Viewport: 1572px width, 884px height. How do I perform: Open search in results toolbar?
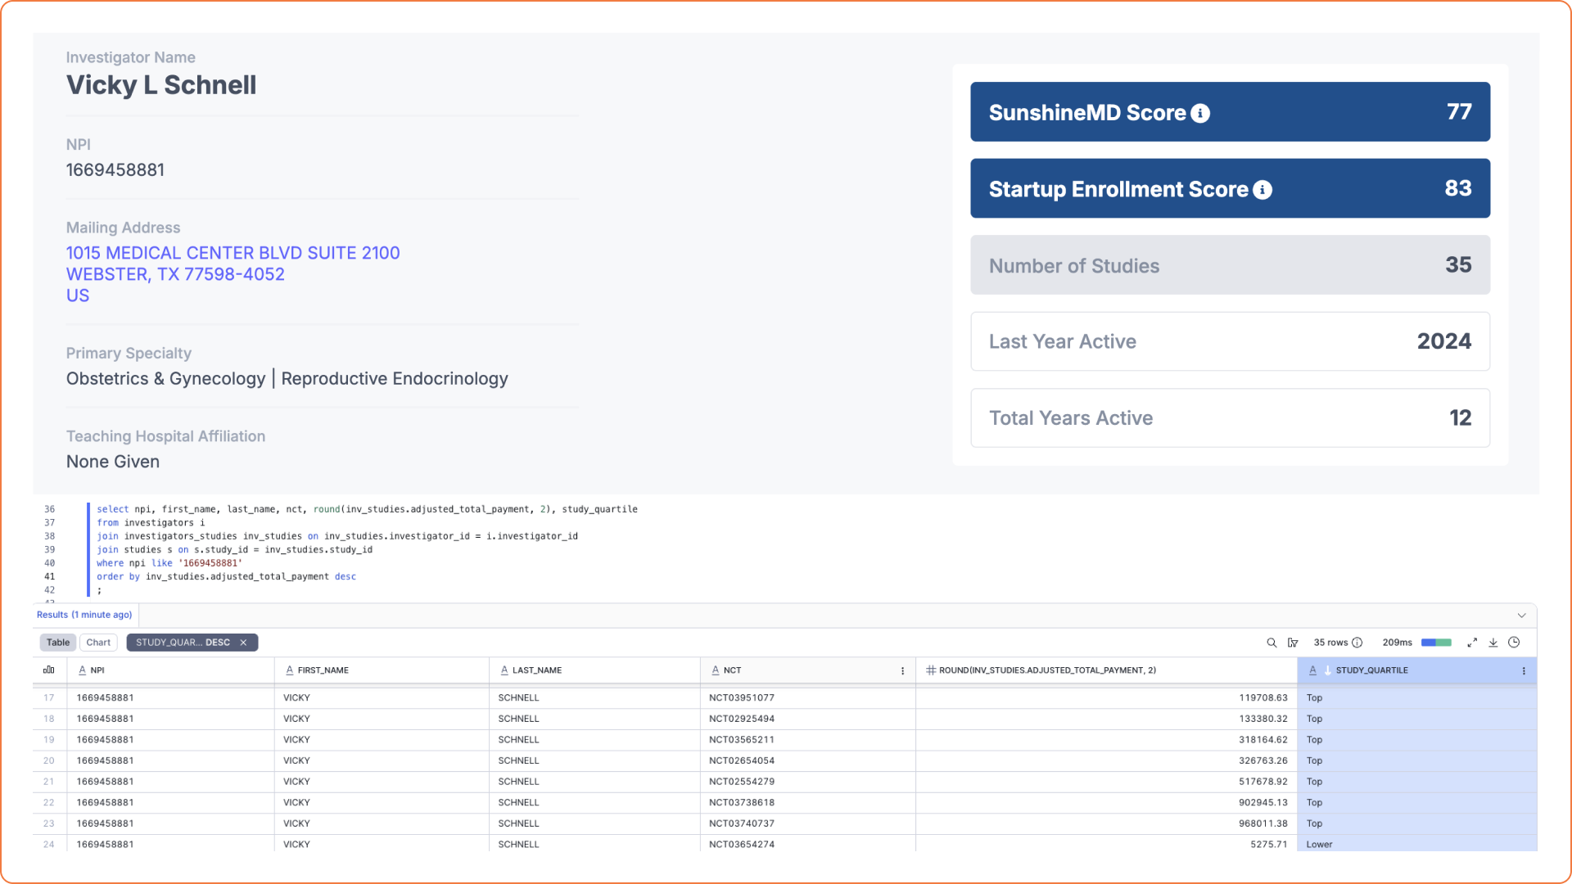tap(1272, 643)
